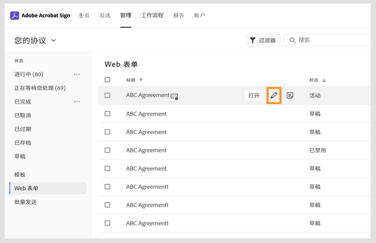
Task: Click the search magnifier icon
Action: (292, 40)
